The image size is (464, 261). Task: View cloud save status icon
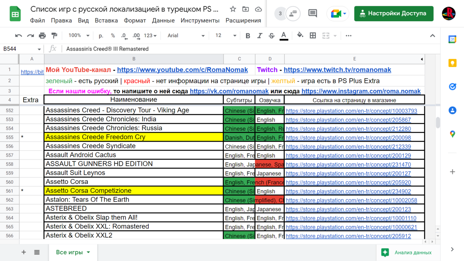(x=258, y=9)
